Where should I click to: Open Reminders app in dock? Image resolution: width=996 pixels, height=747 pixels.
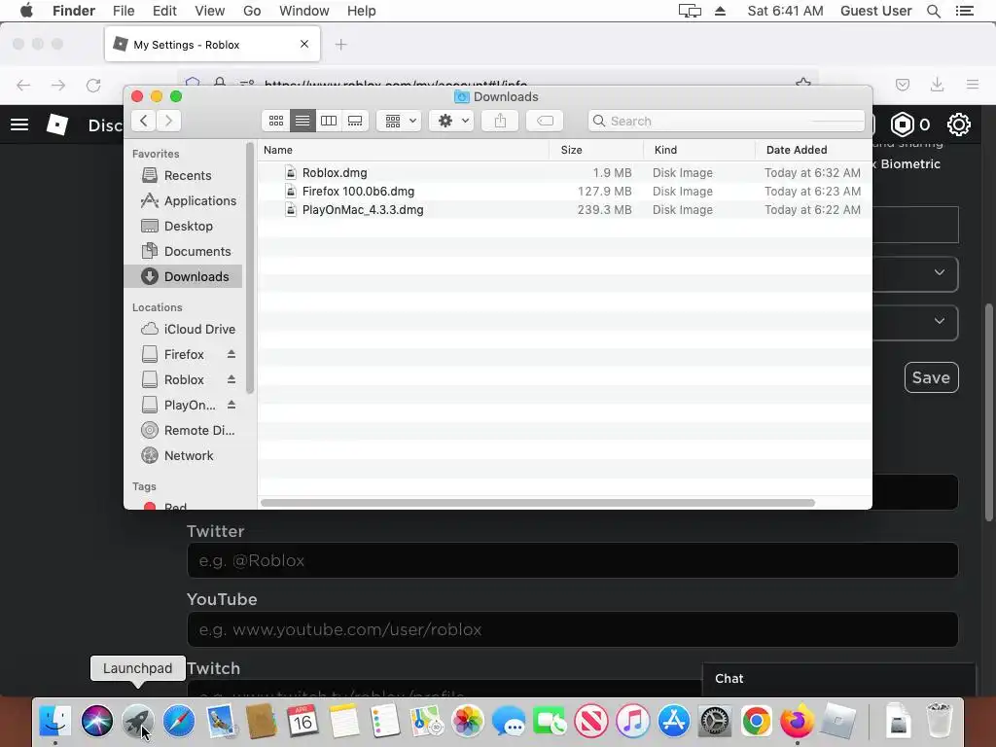(385, 722)
